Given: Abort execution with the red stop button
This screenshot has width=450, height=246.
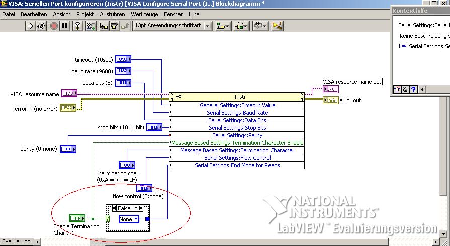Looking at the screenshot, I should pyautogui.click(x=54, y=26).
